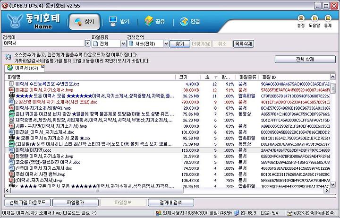This screenshot has width=340, height=218.
Task: Click the 찾기 search button
Action: 180,44
